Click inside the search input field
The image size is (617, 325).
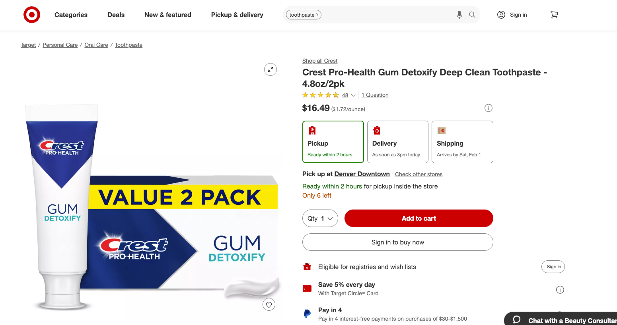click(386, 15)
